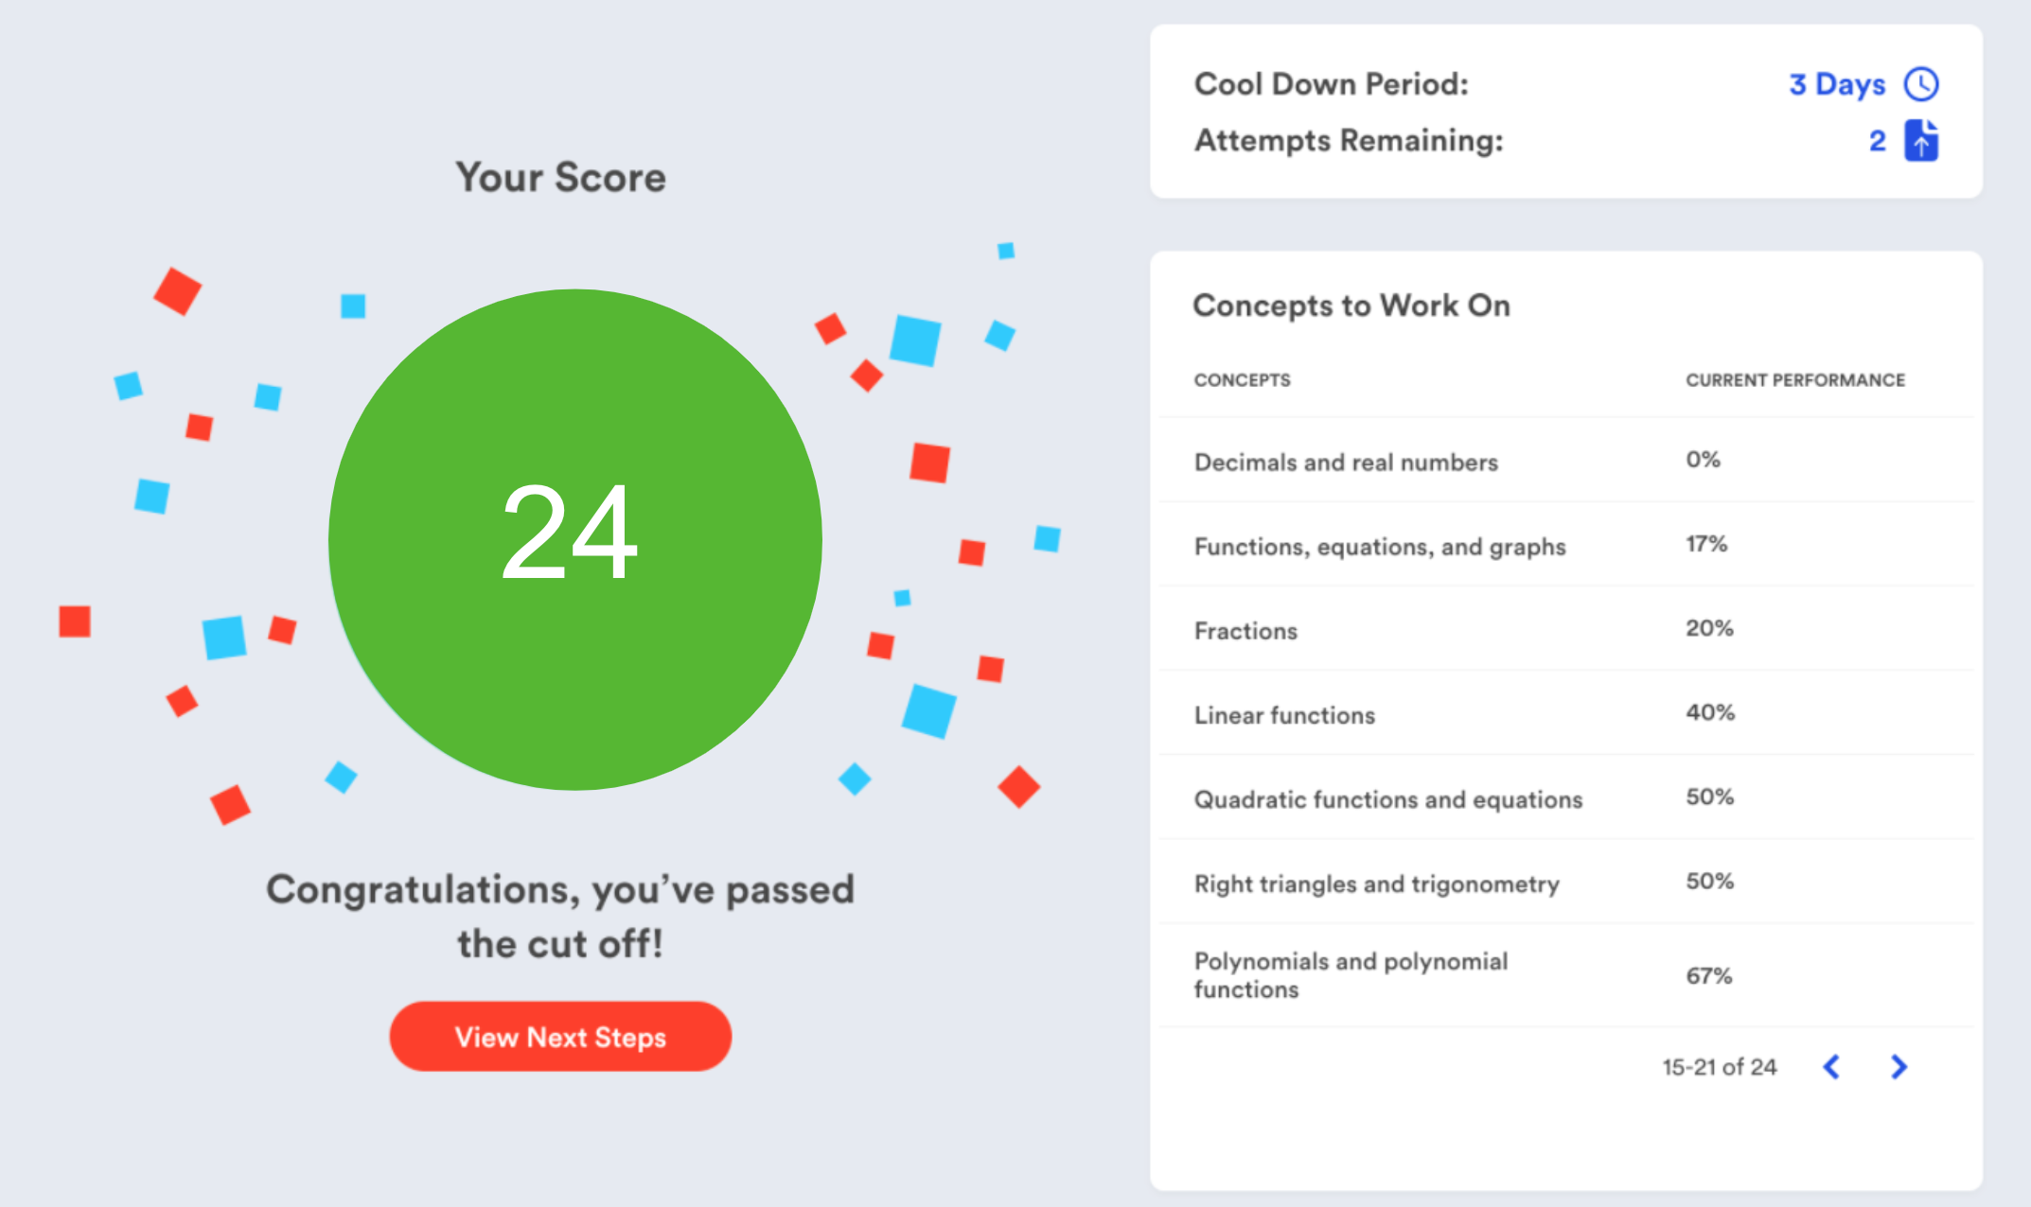Click the 15-21 of 24 pagination text

click(x=1719, y=1067)
